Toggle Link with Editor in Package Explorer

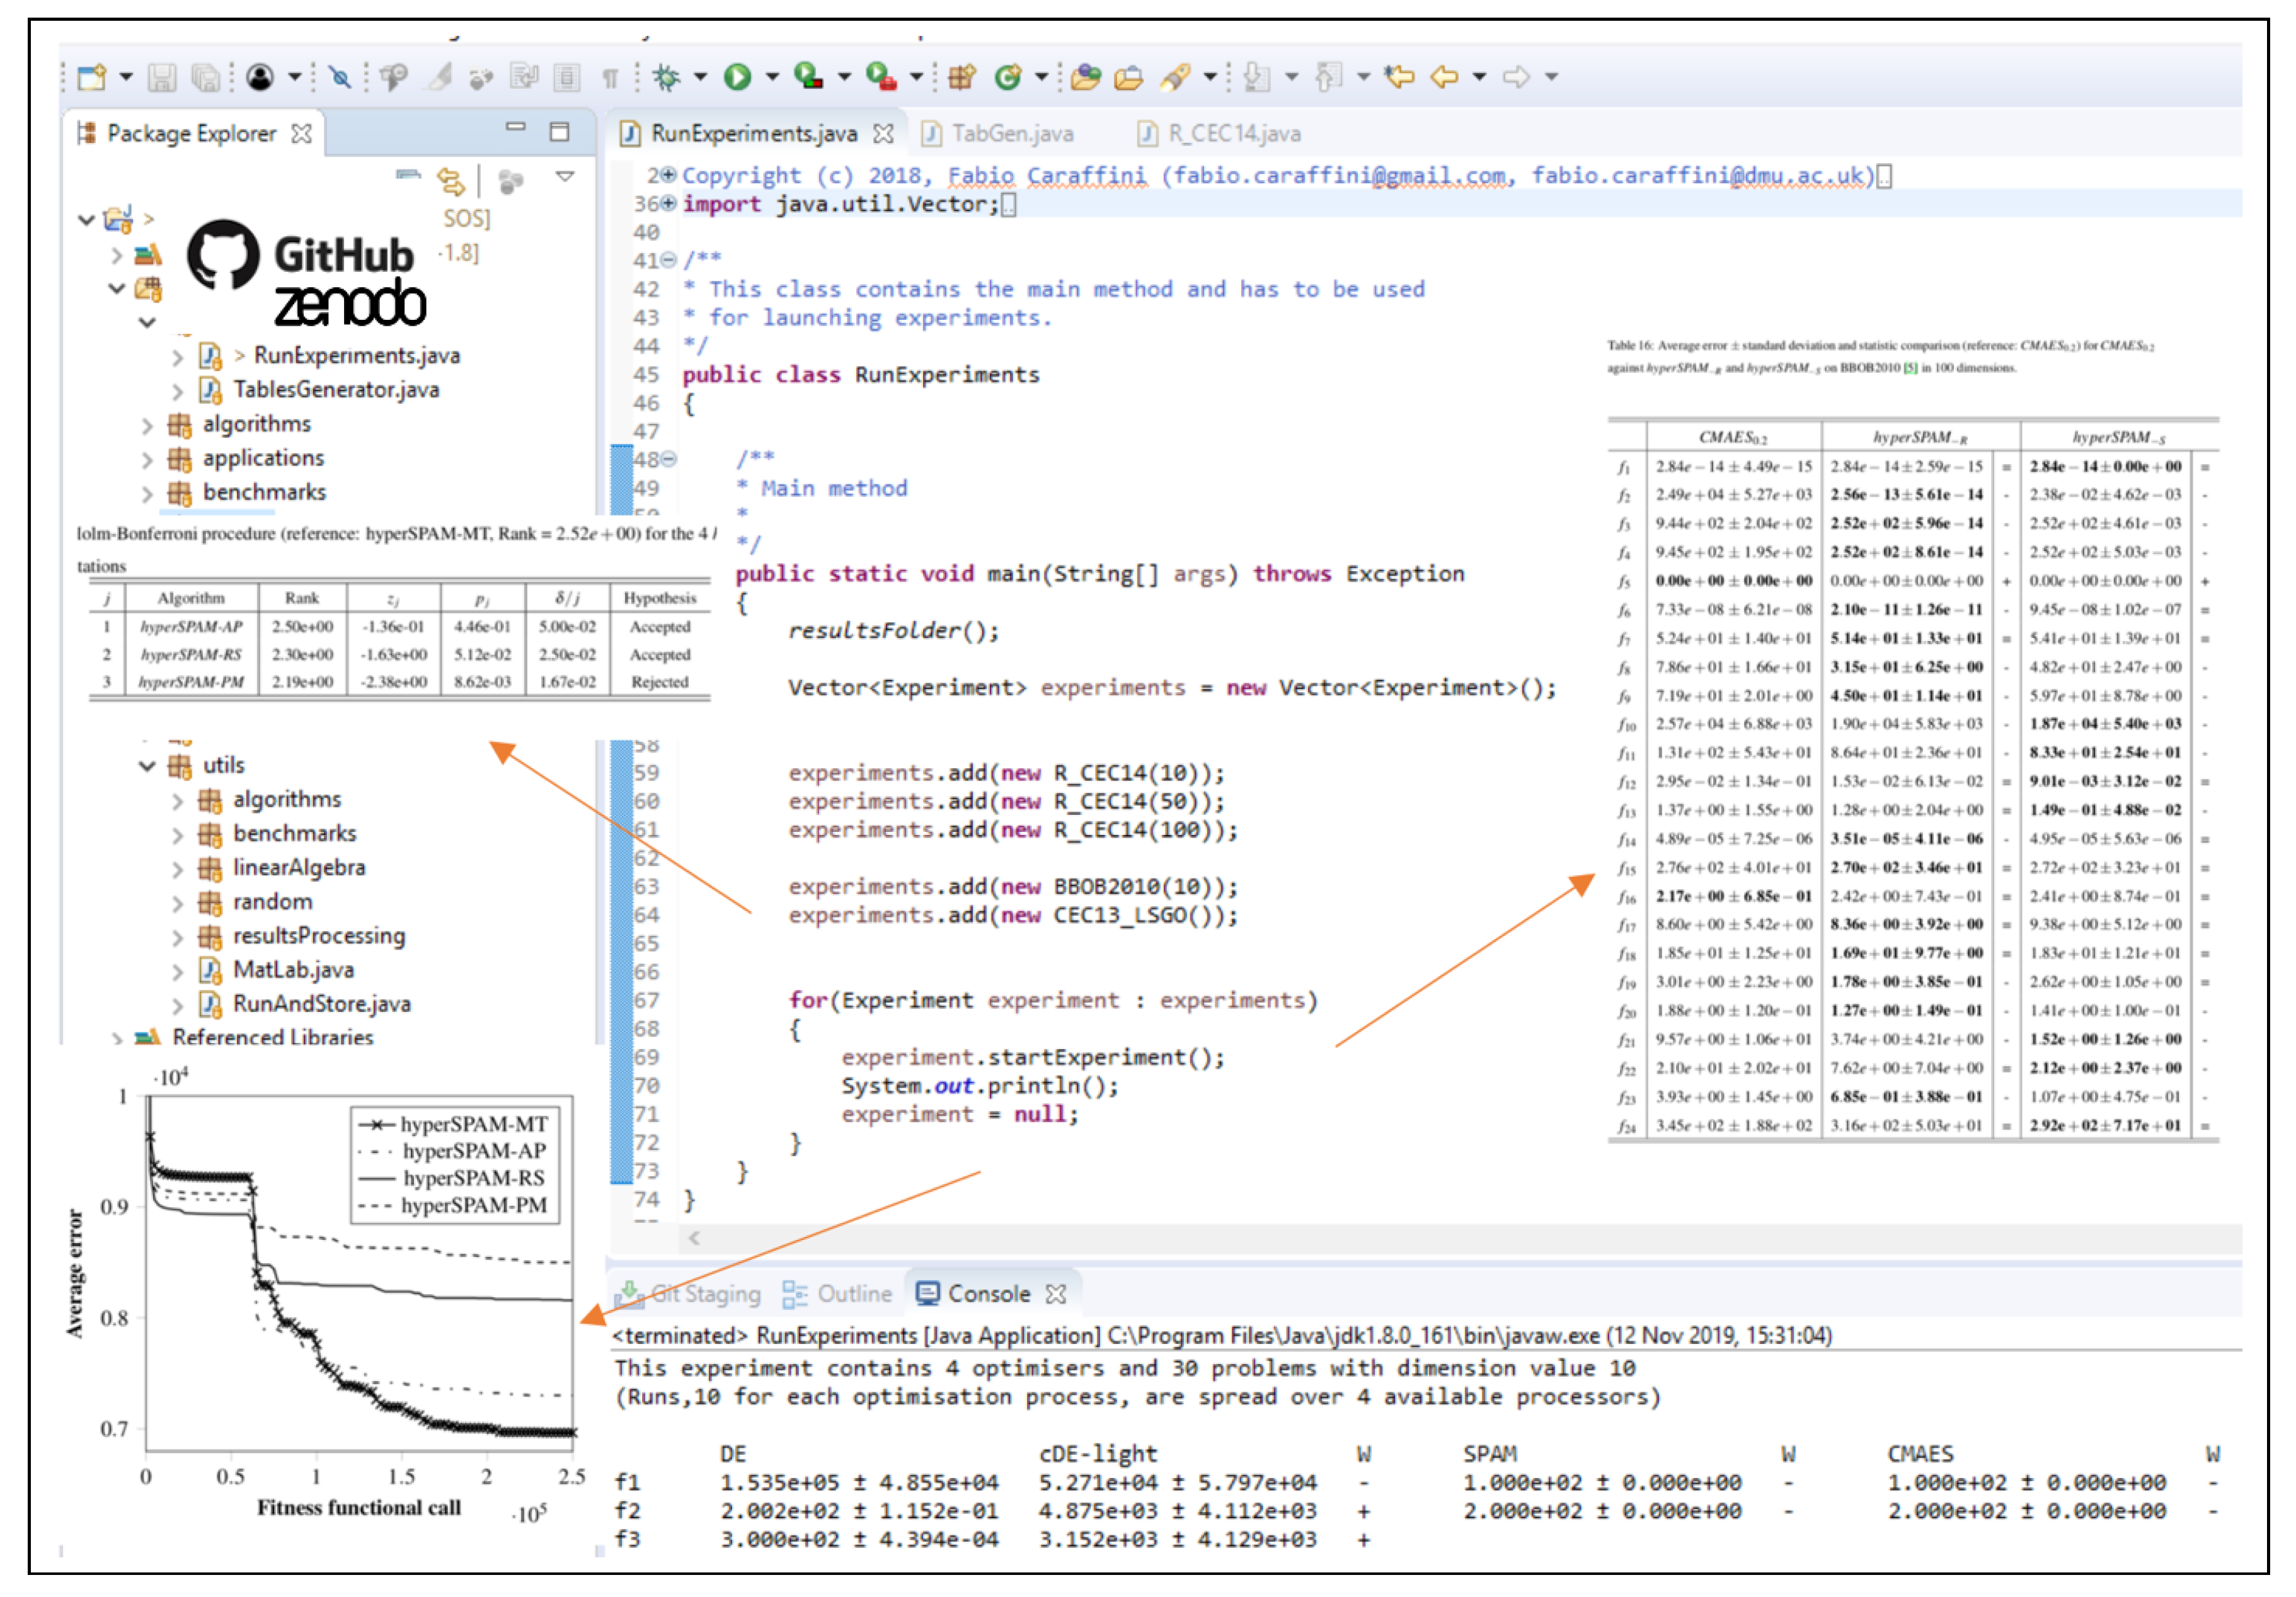(452, 181)
